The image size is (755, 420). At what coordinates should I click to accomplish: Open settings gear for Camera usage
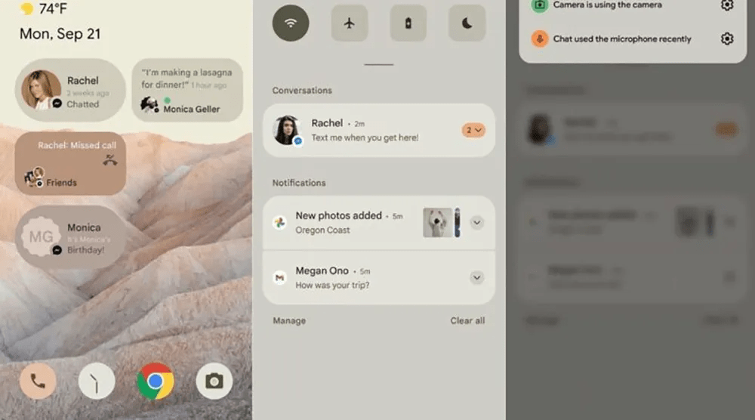coord(726,5)
